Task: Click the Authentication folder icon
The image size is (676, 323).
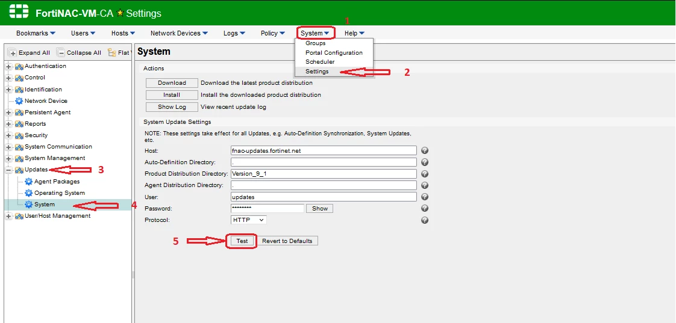Action: point(19,66)
